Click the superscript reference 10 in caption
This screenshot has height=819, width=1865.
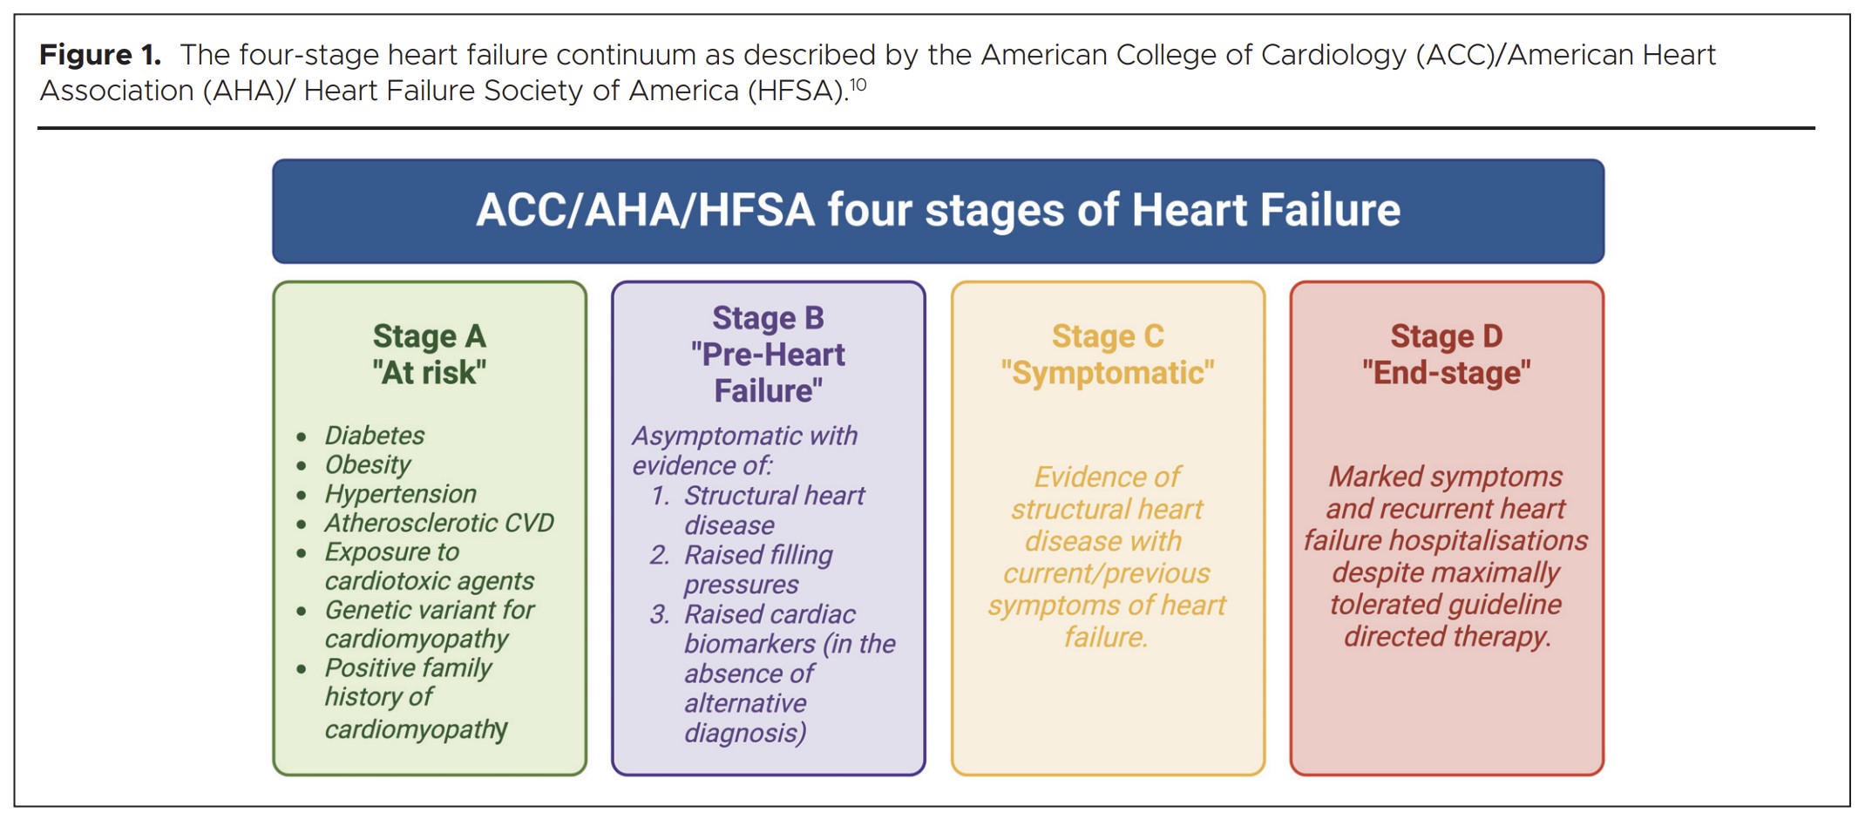click(x=858, y=85)
